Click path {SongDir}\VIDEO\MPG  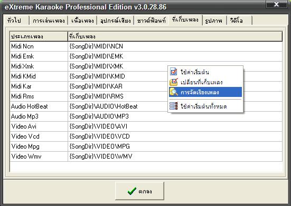point(99,146)
